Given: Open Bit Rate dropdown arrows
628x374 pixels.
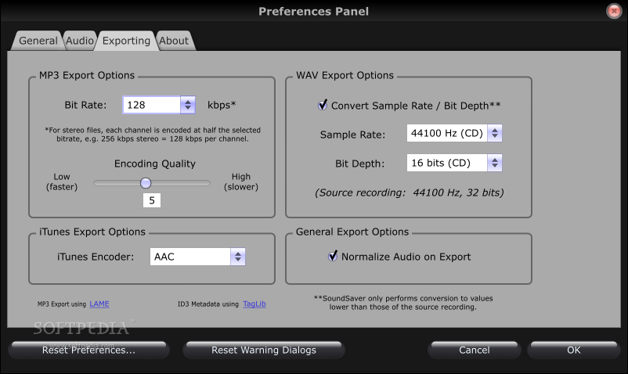Looking at the screenshot, I should [x=188, y=105].
